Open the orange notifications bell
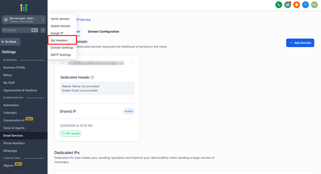 297,5
